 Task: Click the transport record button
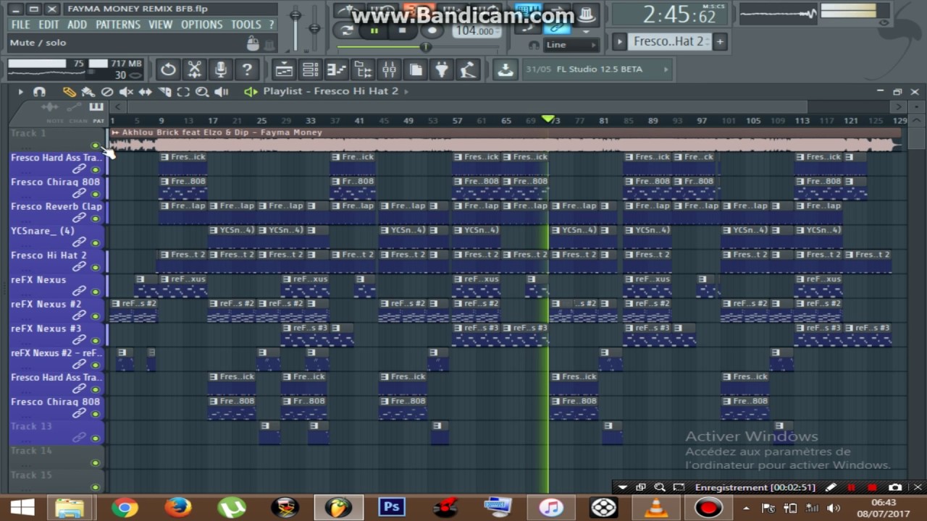pyautogui.click(x=432, y=30)
